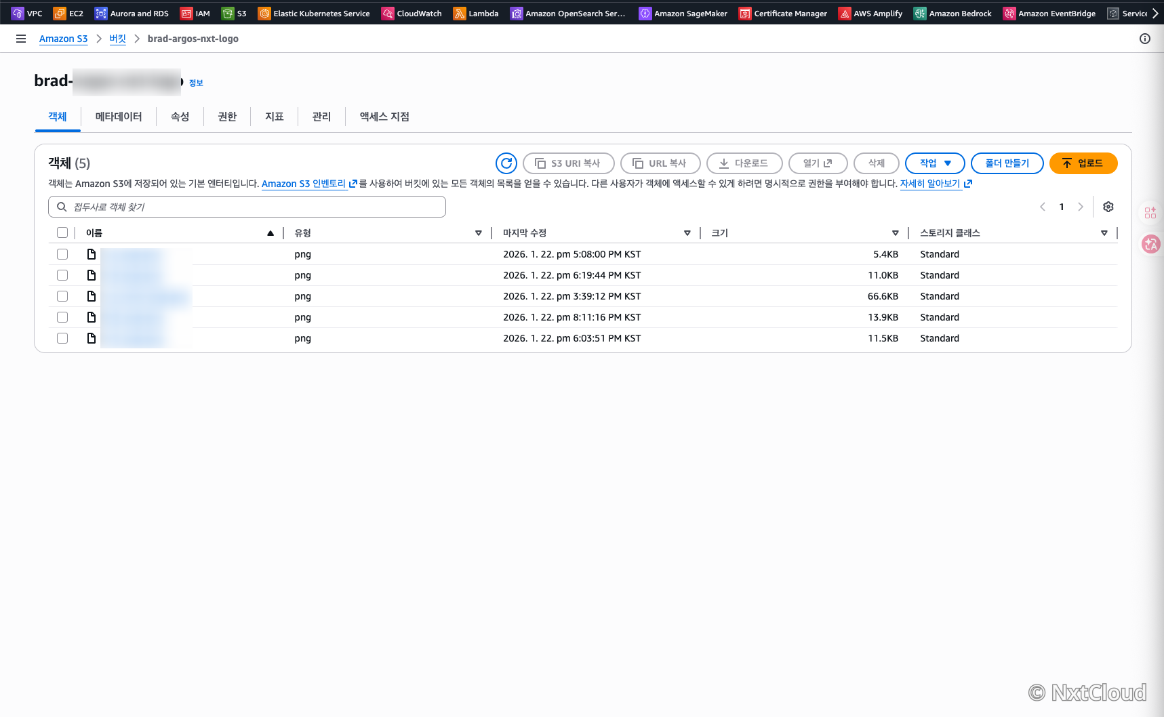Open the 자세히 알아보기 link
Viewport: 1164px width, 717px height.
936,184
